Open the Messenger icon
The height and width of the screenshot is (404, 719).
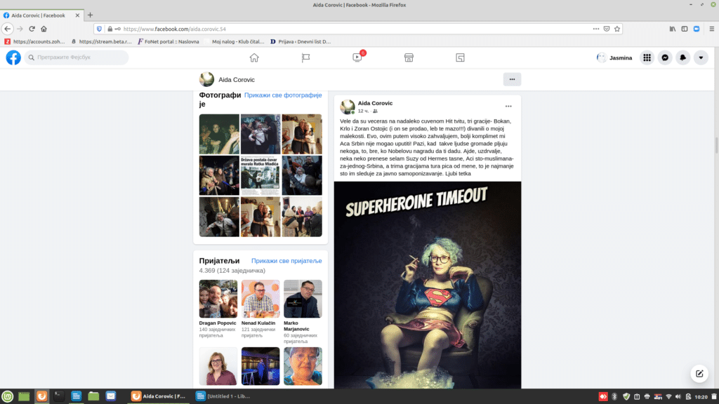point(665,58)
